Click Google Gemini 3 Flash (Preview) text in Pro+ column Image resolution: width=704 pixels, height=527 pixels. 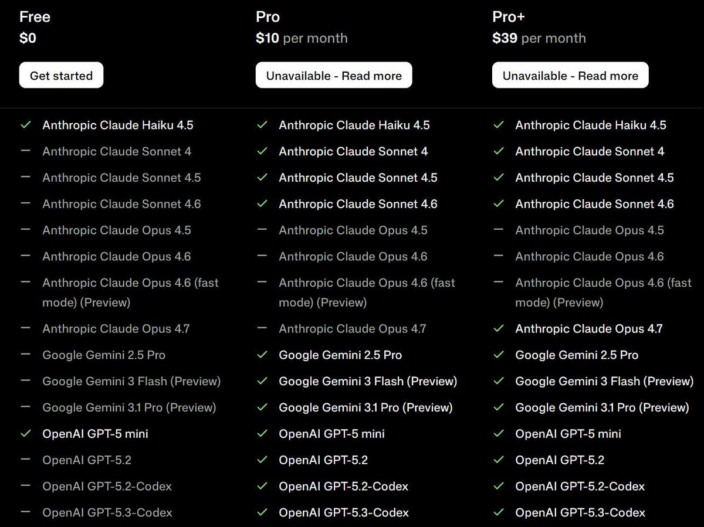pyautogui.click(x=604, y=381)
